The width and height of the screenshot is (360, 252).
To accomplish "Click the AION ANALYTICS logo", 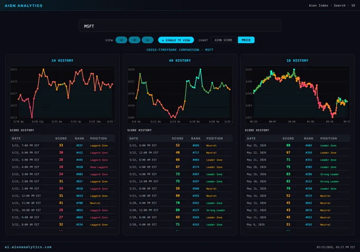I will (24, 5).
